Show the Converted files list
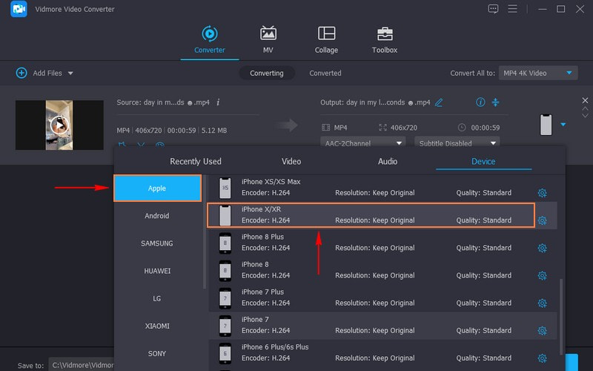The height and width of the screenshot is (371, 593). [x=325, y=73]
